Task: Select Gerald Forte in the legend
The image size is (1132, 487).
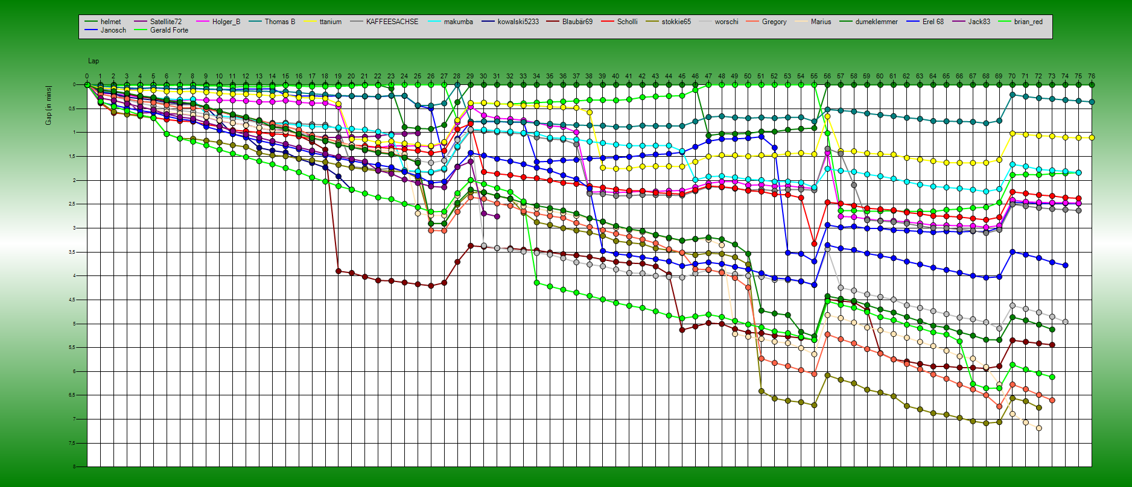Action: coord(169,30)
